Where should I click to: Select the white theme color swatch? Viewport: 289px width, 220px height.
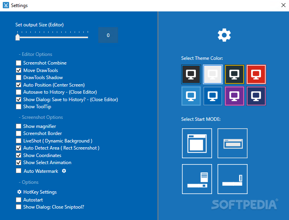(x=213, y=74)
